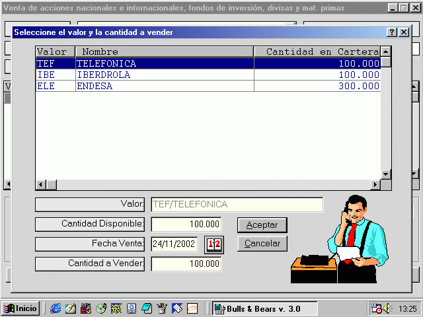The image size is (423, 317).
Task: Open the orange ring quick launch icon
Action: pyautogui.click(x=192, y=308)
